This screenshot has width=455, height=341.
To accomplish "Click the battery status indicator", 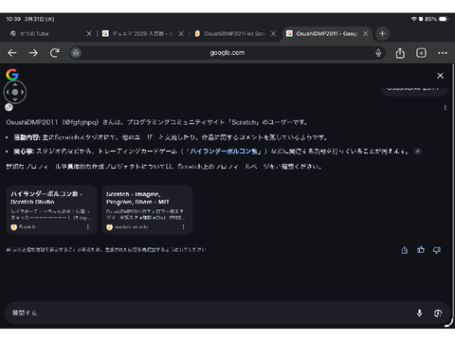I will [x=444, y=19].
